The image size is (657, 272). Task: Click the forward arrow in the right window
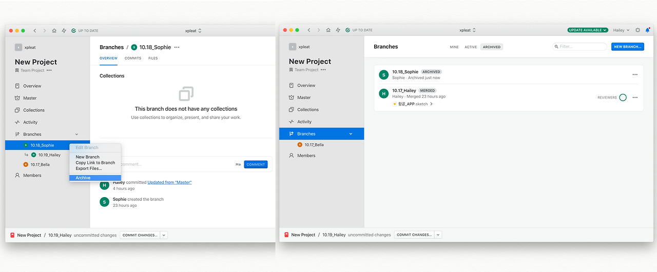pyautogui.click(x=319, y=30)
